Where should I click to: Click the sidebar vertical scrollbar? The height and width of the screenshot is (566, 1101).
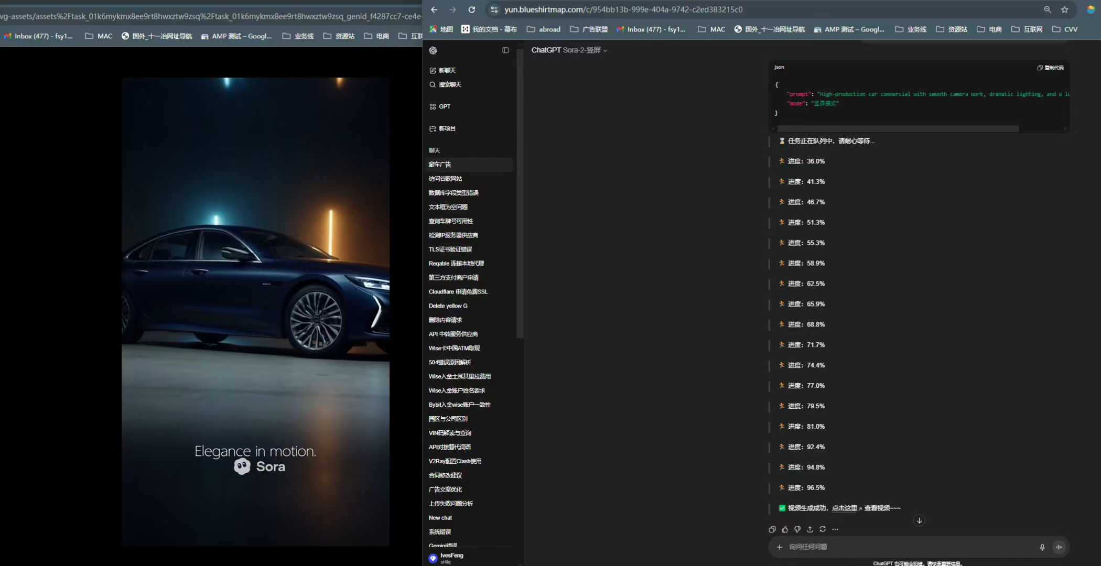point(520,194)
